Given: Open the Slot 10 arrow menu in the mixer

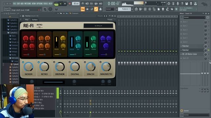Looking at the screenshot, I should click(181, 58).
